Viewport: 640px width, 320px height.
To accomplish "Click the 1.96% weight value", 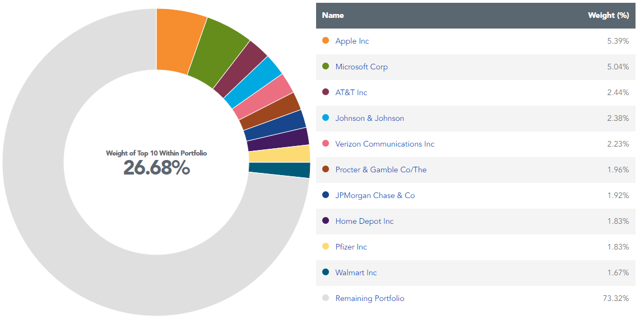I will tap(618, 170).
